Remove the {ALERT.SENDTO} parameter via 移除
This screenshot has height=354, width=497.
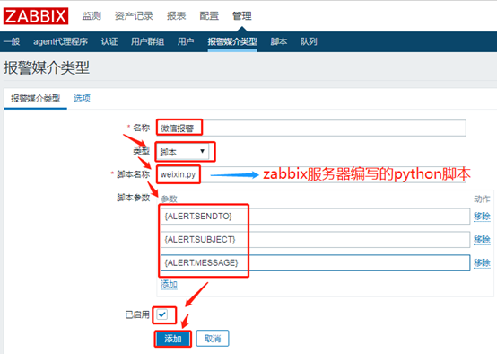pos(482,217)
